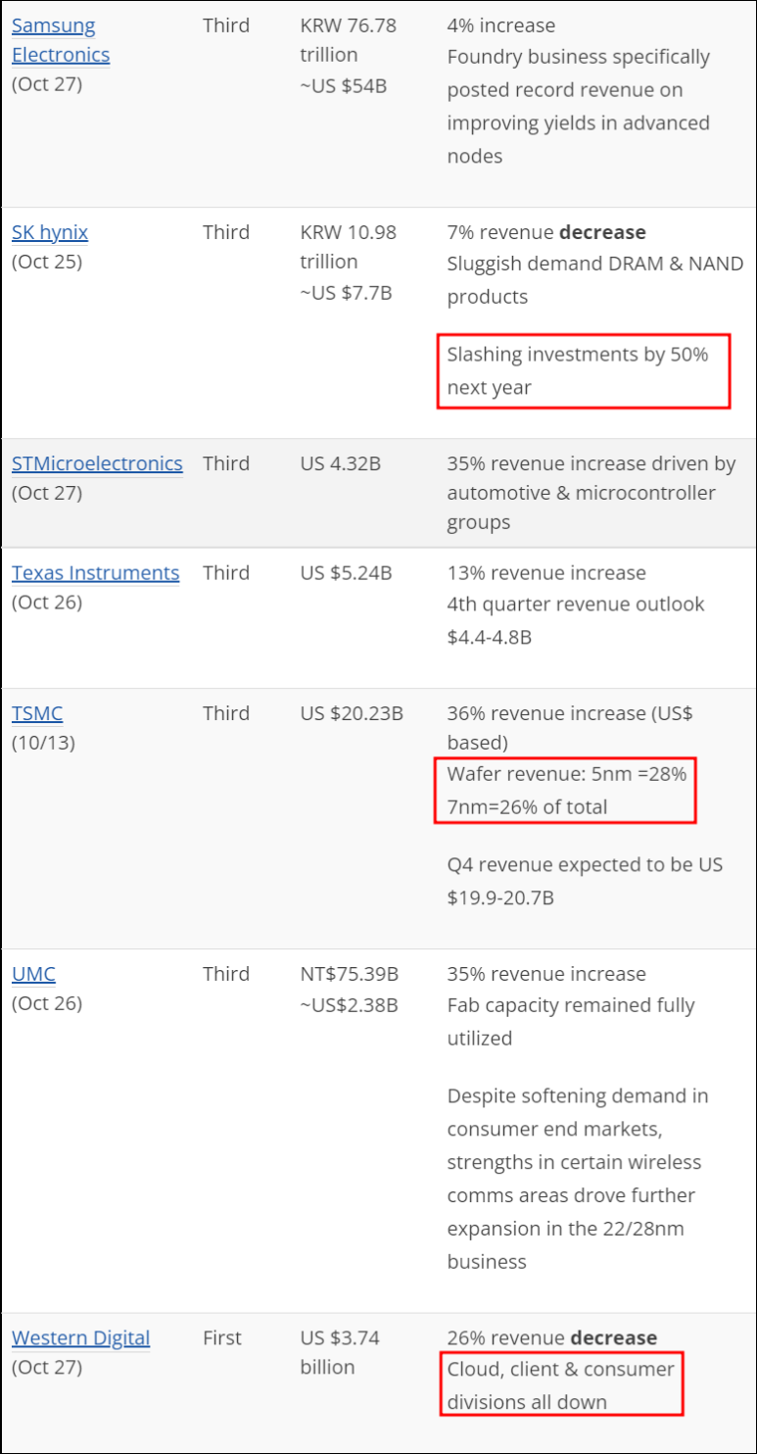
Task: Click 'Q4 revenue expected' TSMC note
Action: [x=585, y=881]
